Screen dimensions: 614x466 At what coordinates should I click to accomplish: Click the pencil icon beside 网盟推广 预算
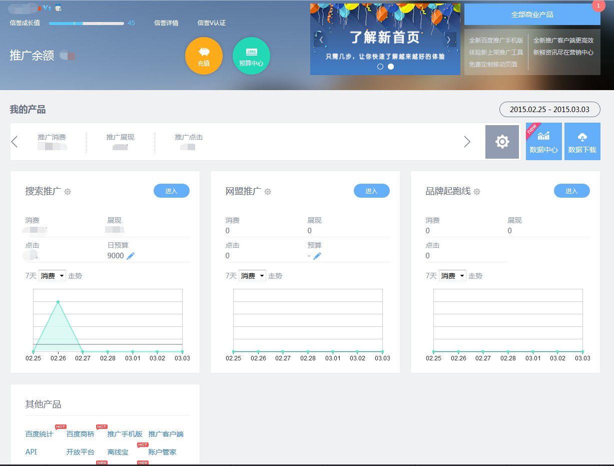[x=318, y=255]
